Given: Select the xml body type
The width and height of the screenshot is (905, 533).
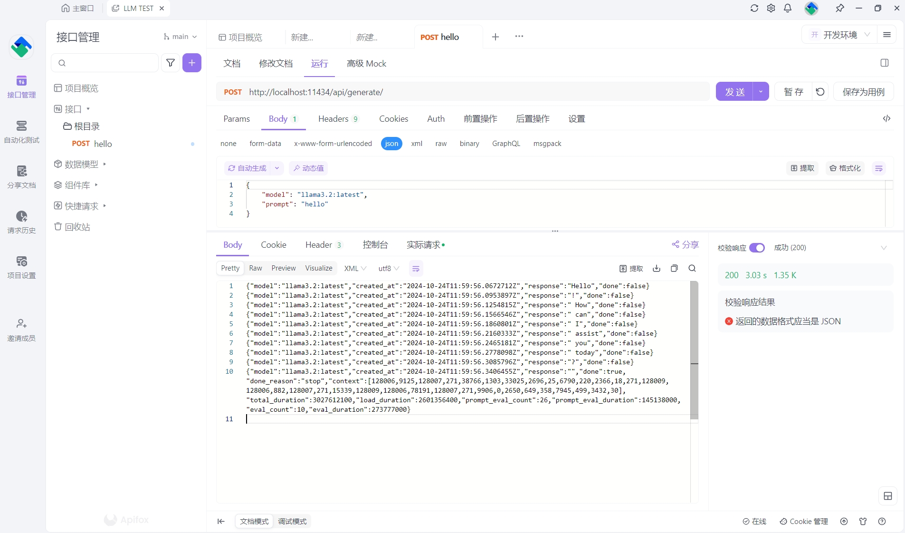Looking at the screenshot, I should pos(417,144).
